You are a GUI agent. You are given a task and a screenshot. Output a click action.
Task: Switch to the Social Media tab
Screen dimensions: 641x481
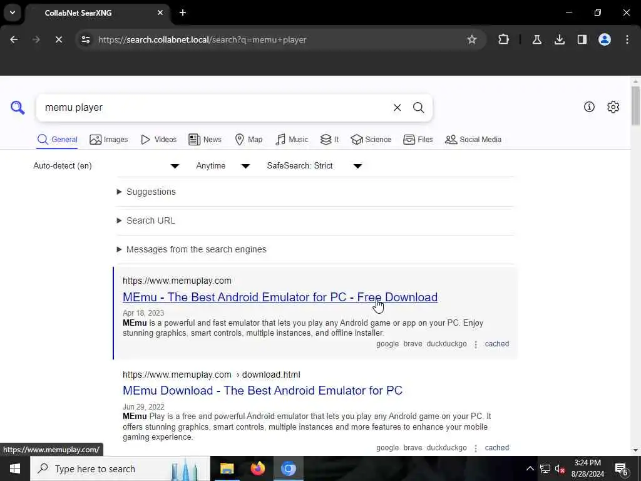click(x=473, y=140)
